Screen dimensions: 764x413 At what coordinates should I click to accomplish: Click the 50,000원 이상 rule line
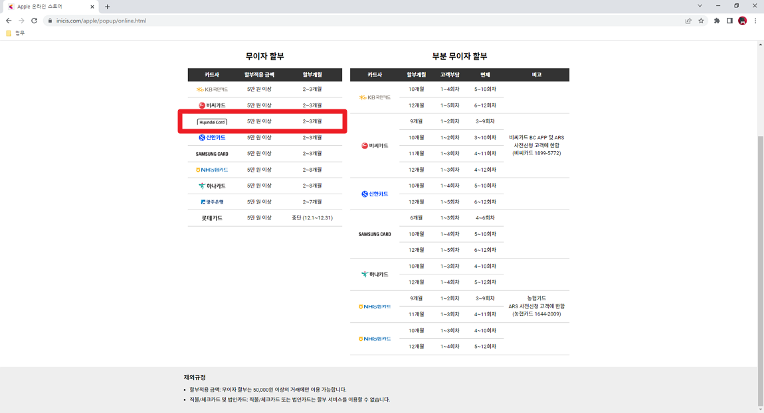[x=268, y=390]
